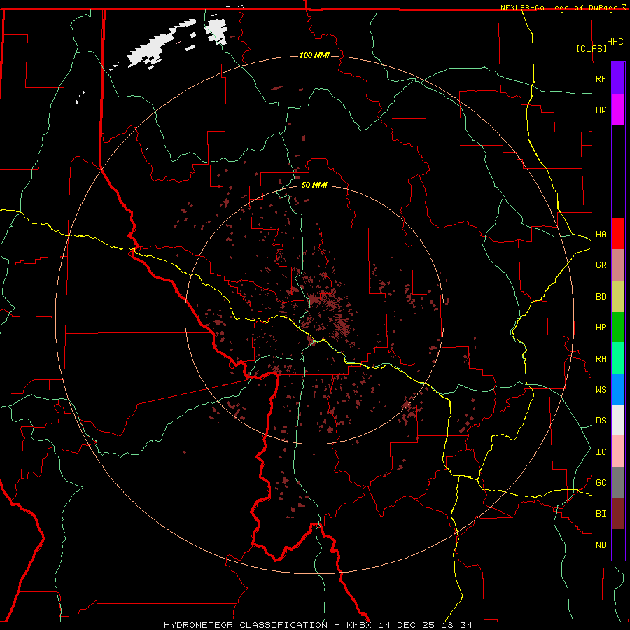This screenshot has height=630, width=630.
Task: Click the pink-brown GR legend swatch
Action: click(618, 265)
